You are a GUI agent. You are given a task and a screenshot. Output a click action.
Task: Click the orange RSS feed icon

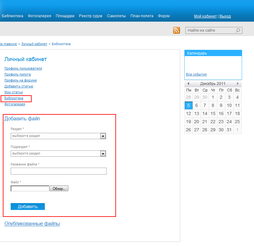coord(177,30)
